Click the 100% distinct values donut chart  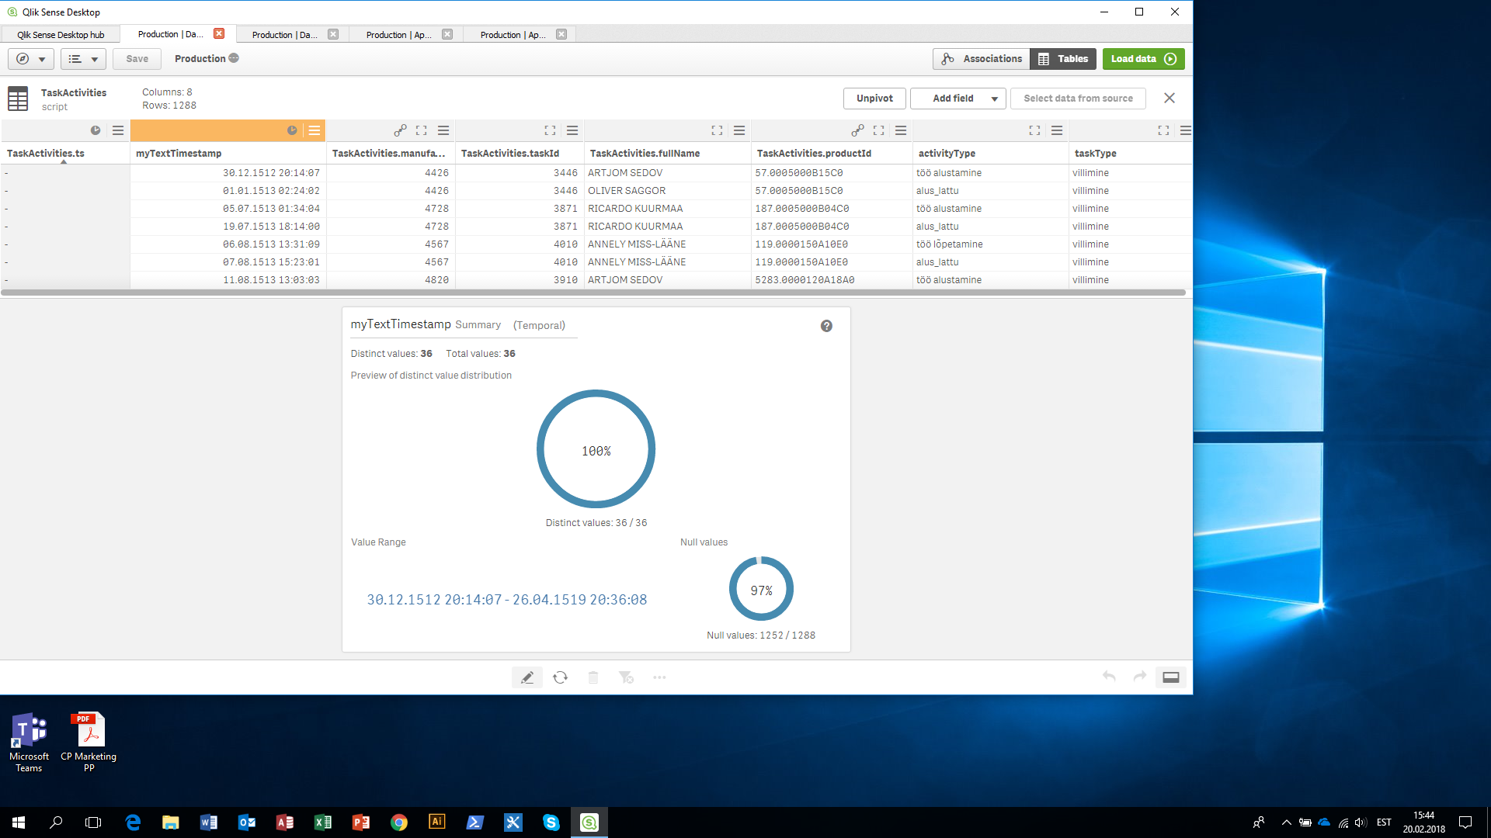click(x=596, y=449)
